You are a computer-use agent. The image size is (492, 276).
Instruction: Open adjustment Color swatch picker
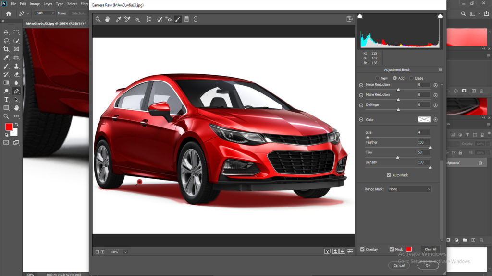pyautogui.click(x=424, y=119)
